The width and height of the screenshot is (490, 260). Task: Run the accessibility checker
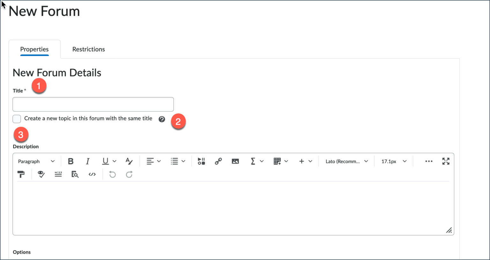pyautogui.click(x=41, y=174)
